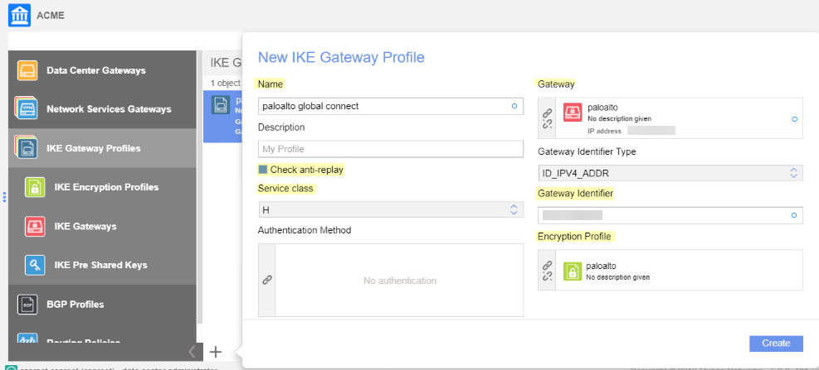Viewport: 819px width, 370px height.
Task: Click the Authentication Method link icon
Action: tap(267, 281)
